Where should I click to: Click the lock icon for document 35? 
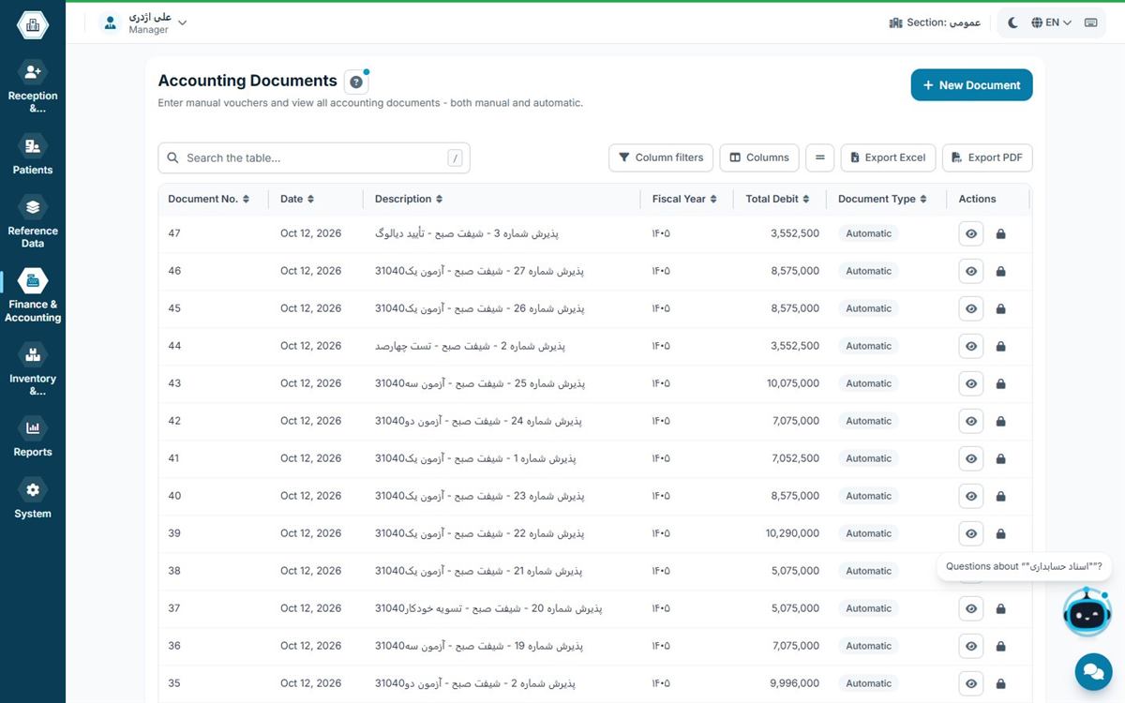(1000, 684)
